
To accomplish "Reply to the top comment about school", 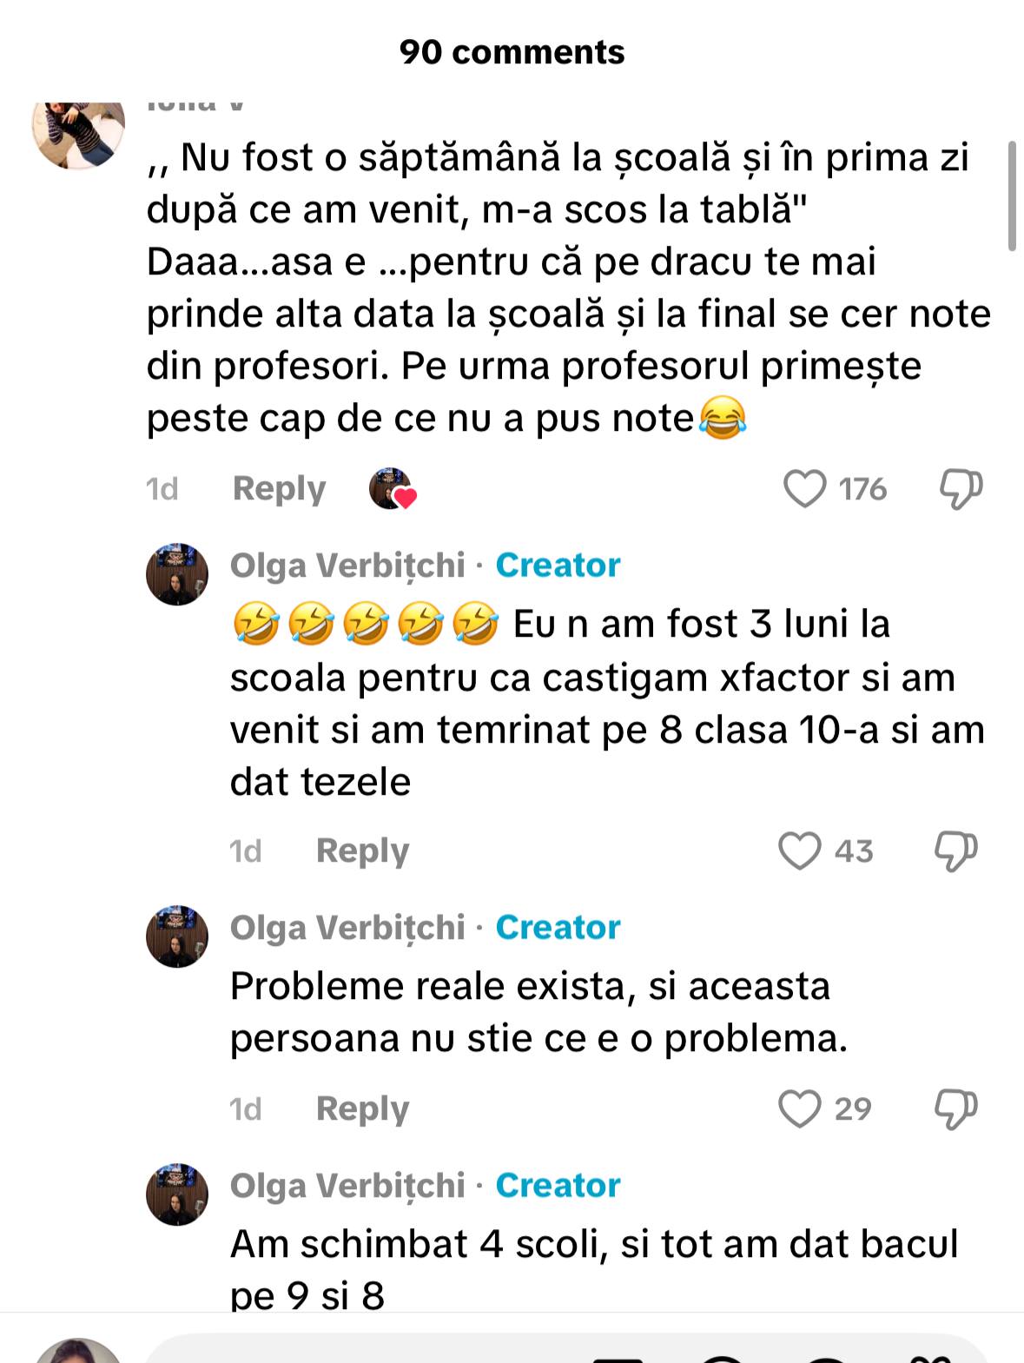I will [279, 488].
